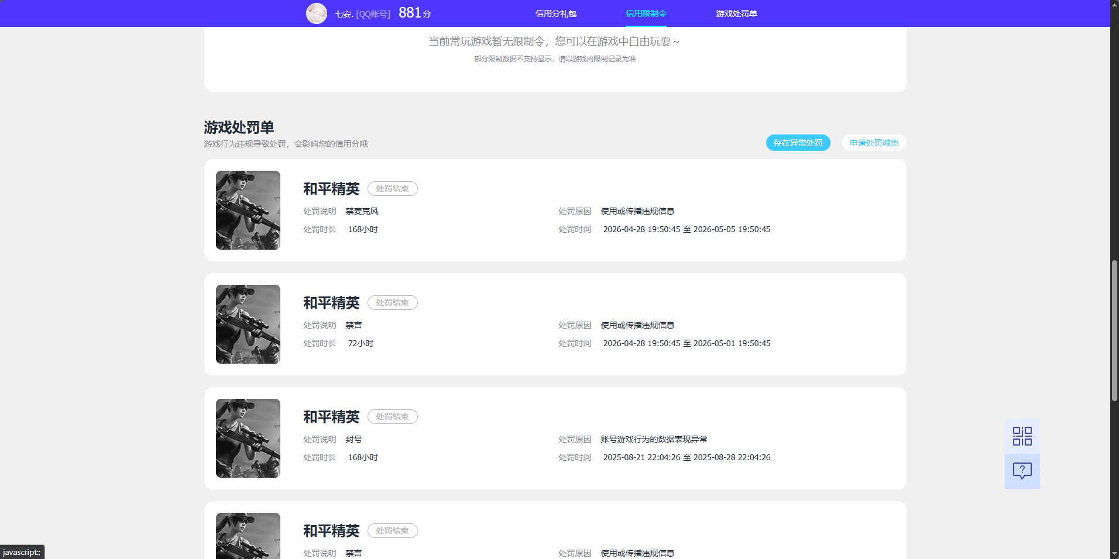Click 处罚结束 badge on 72小时 card
This screenshot has width=1119, height=559.
tap(392, 302)
